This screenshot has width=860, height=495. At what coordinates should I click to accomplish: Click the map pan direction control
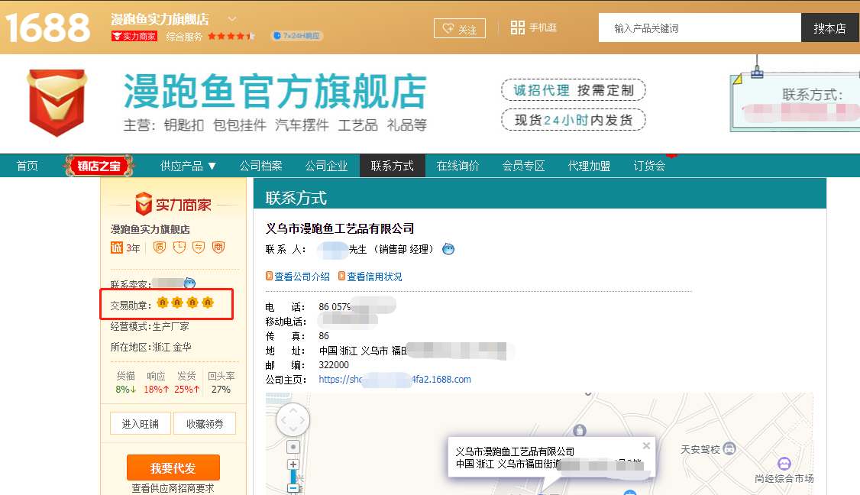coord(293,420)
